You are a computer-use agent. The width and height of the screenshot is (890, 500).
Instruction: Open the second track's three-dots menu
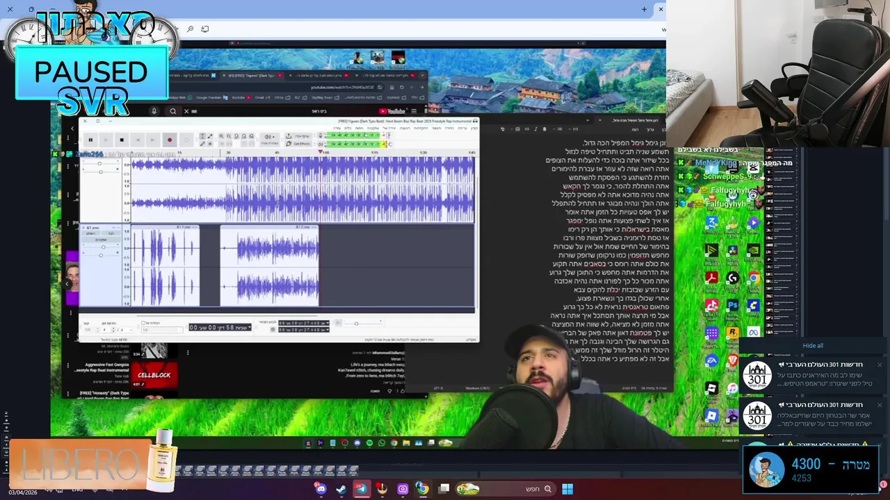click(118, 228)
